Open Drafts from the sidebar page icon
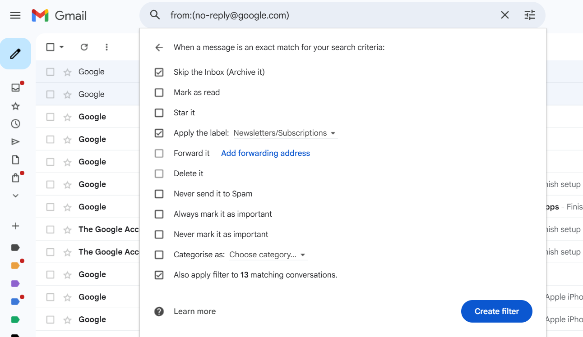 point(16,160)
